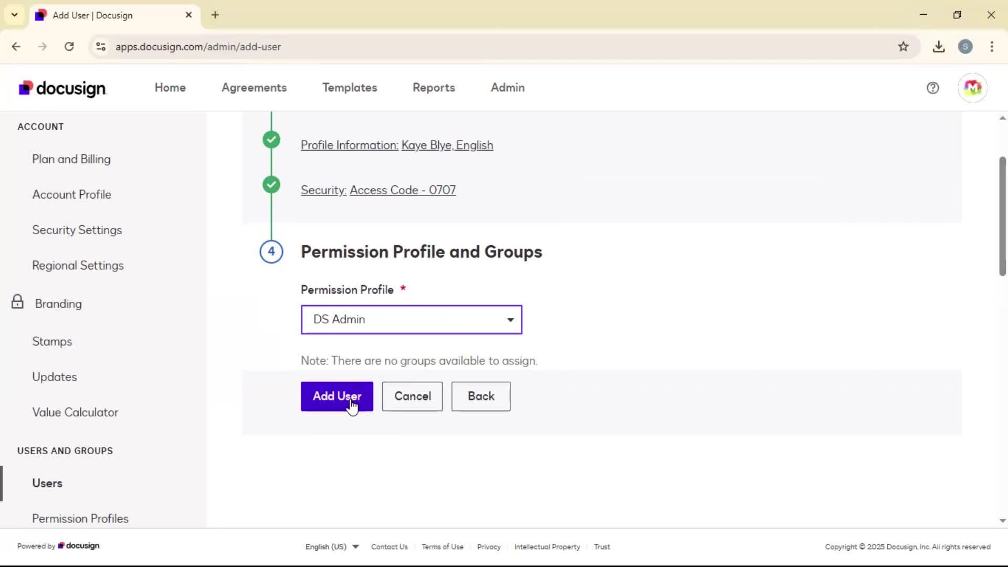
Task: Click Profile Information completed checkmark
Action: (x=271, y=140)
